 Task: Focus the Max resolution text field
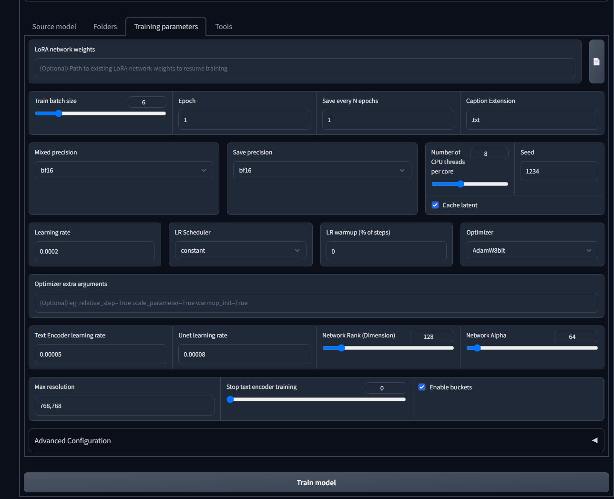(x=124, y=406)
